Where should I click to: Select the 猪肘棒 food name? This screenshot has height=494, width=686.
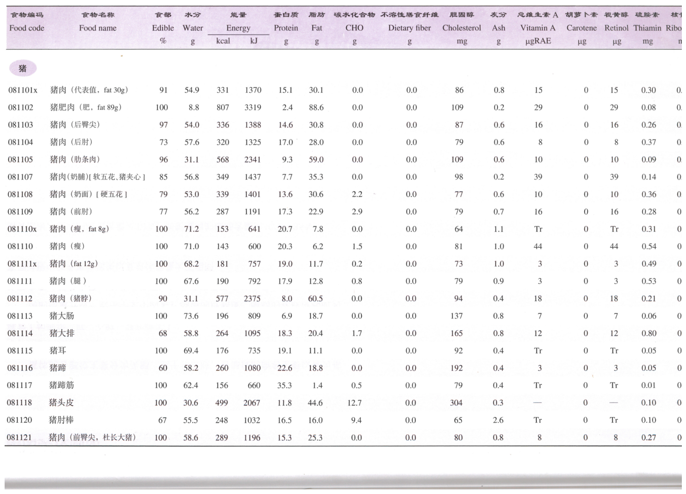(61, 420)
